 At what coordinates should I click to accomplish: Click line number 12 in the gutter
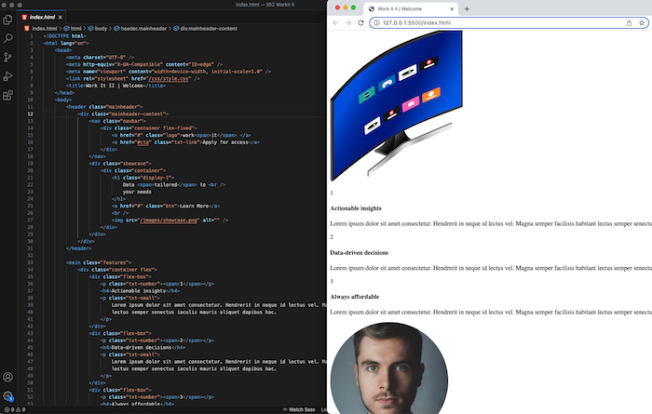(31, 114)
